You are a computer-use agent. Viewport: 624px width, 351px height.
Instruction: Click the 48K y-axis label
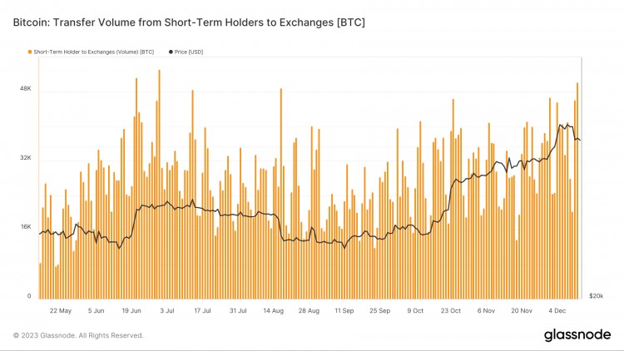pos(26,88)
